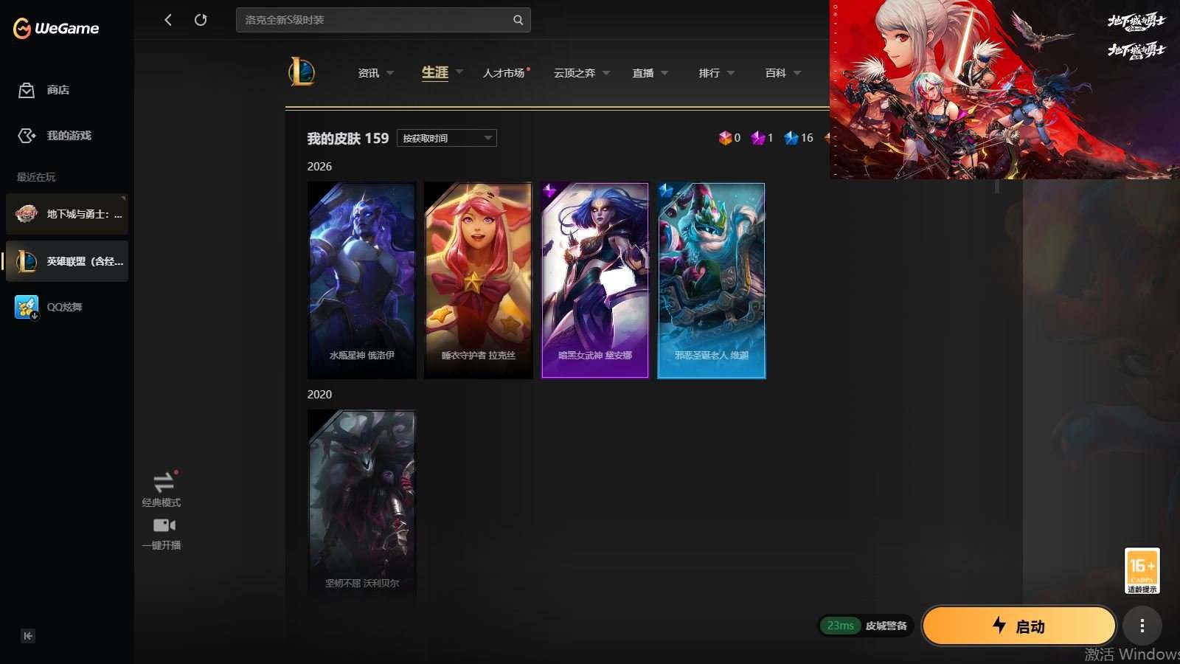This screenshot has height=664, width=1180.
Task: Open the 云顶之弈 tab
Action: (575, 73)
